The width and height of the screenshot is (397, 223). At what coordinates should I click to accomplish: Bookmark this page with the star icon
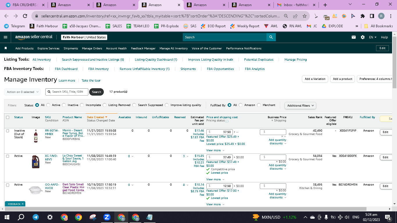tap(304, 16)
